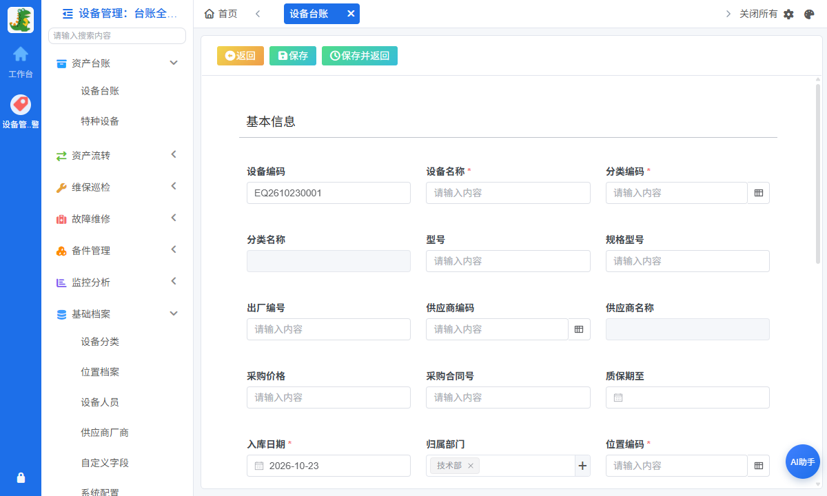Click the 出厂编号 input field
Viewport: 827px width, 496px height.
329,329
